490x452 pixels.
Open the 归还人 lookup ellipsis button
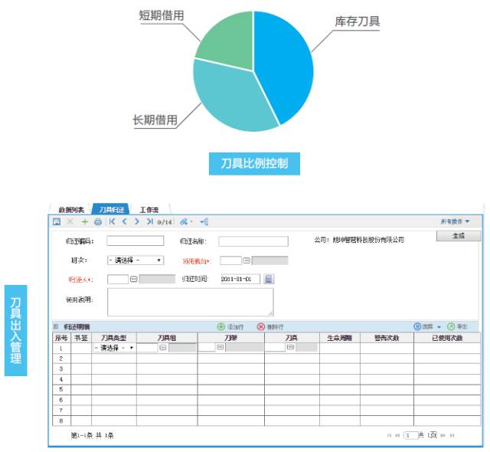[134, 279]
